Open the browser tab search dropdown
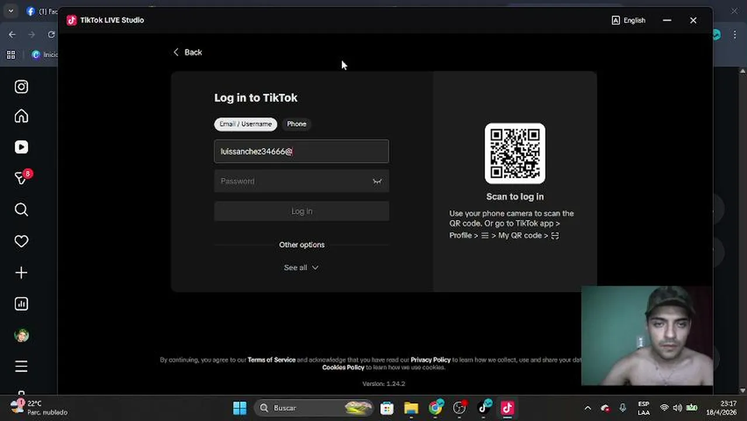This screenshot has height=421, width=747. pos(11,11)
